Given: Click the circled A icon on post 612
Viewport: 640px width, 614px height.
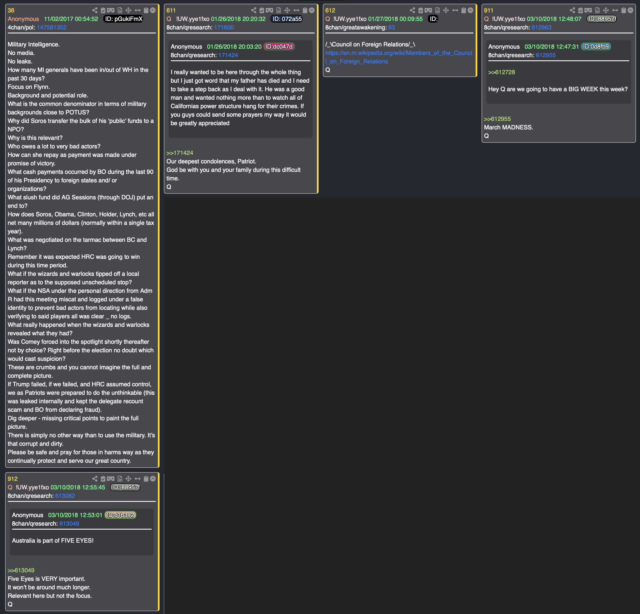Looking at the screenshot, I should (470, 10).
